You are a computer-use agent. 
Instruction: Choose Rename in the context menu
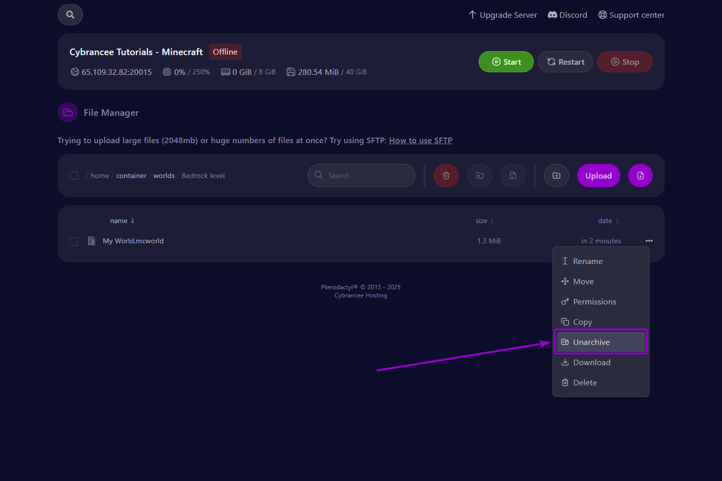click(587, 261)
